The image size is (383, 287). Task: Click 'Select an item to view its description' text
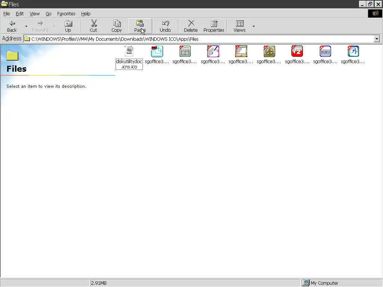pos(46,86)
